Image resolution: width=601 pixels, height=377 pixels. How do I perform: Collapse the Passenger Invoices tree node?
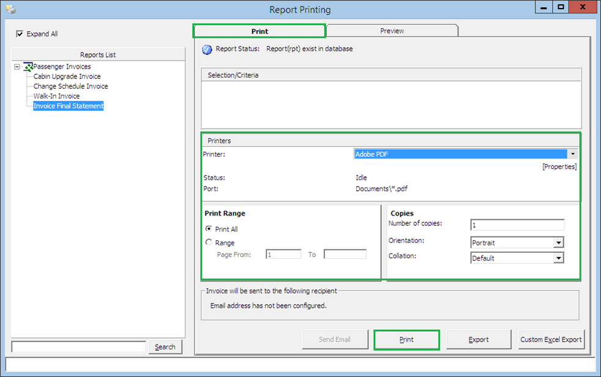[x=17, y=67]
